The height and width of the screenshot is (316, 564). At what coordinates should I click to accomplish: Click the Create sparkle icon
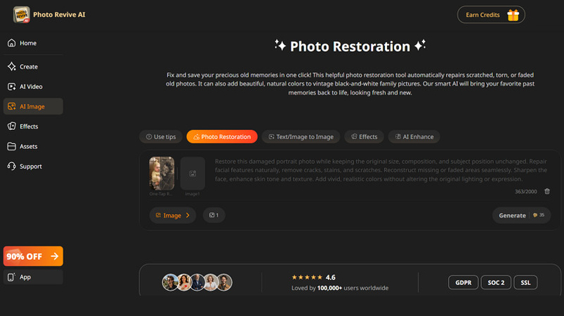pos(11,67)
